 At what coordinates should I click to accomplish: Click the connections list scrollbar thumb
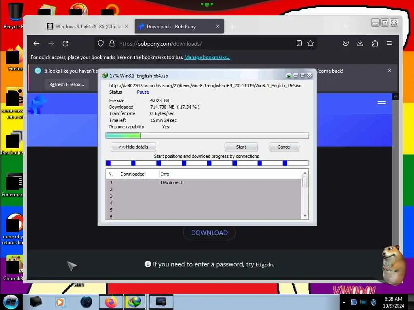point(305,182)
